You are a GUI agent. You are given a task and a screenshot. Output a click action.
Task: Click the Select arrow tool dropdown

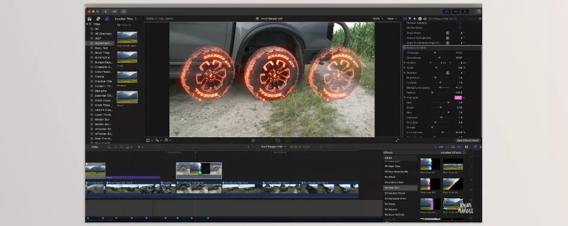click(x=141, y=147)
